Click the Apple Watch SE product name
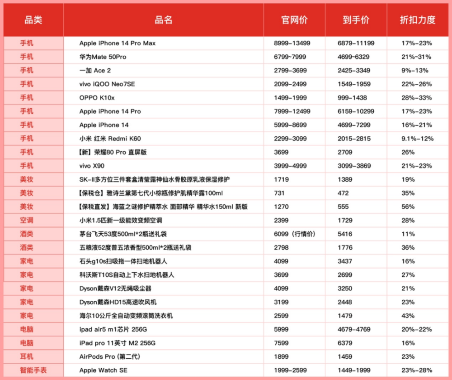Viewport: 452px width, 380px height. (x=103, y=370)
